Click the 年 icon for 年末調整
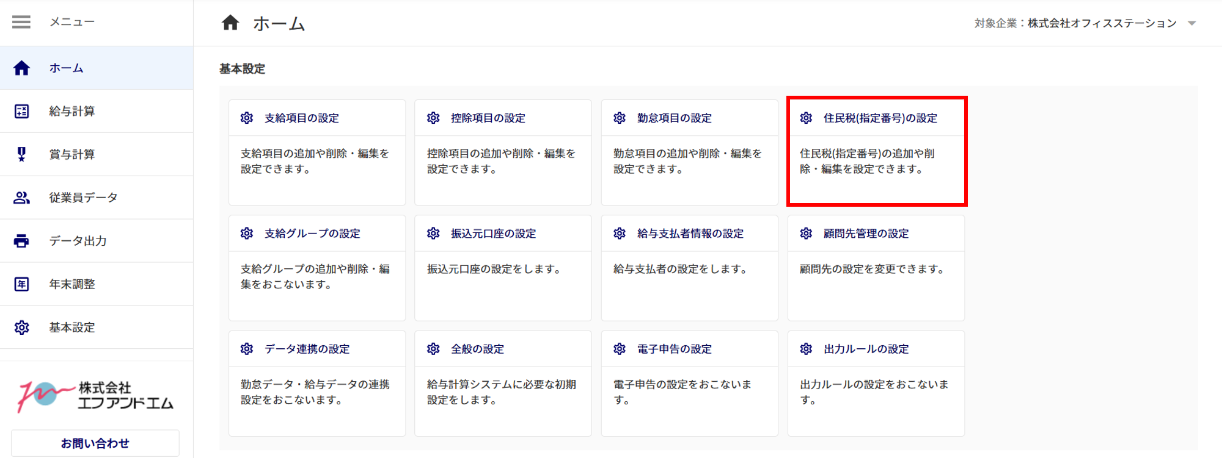 [x=21, y=284]
